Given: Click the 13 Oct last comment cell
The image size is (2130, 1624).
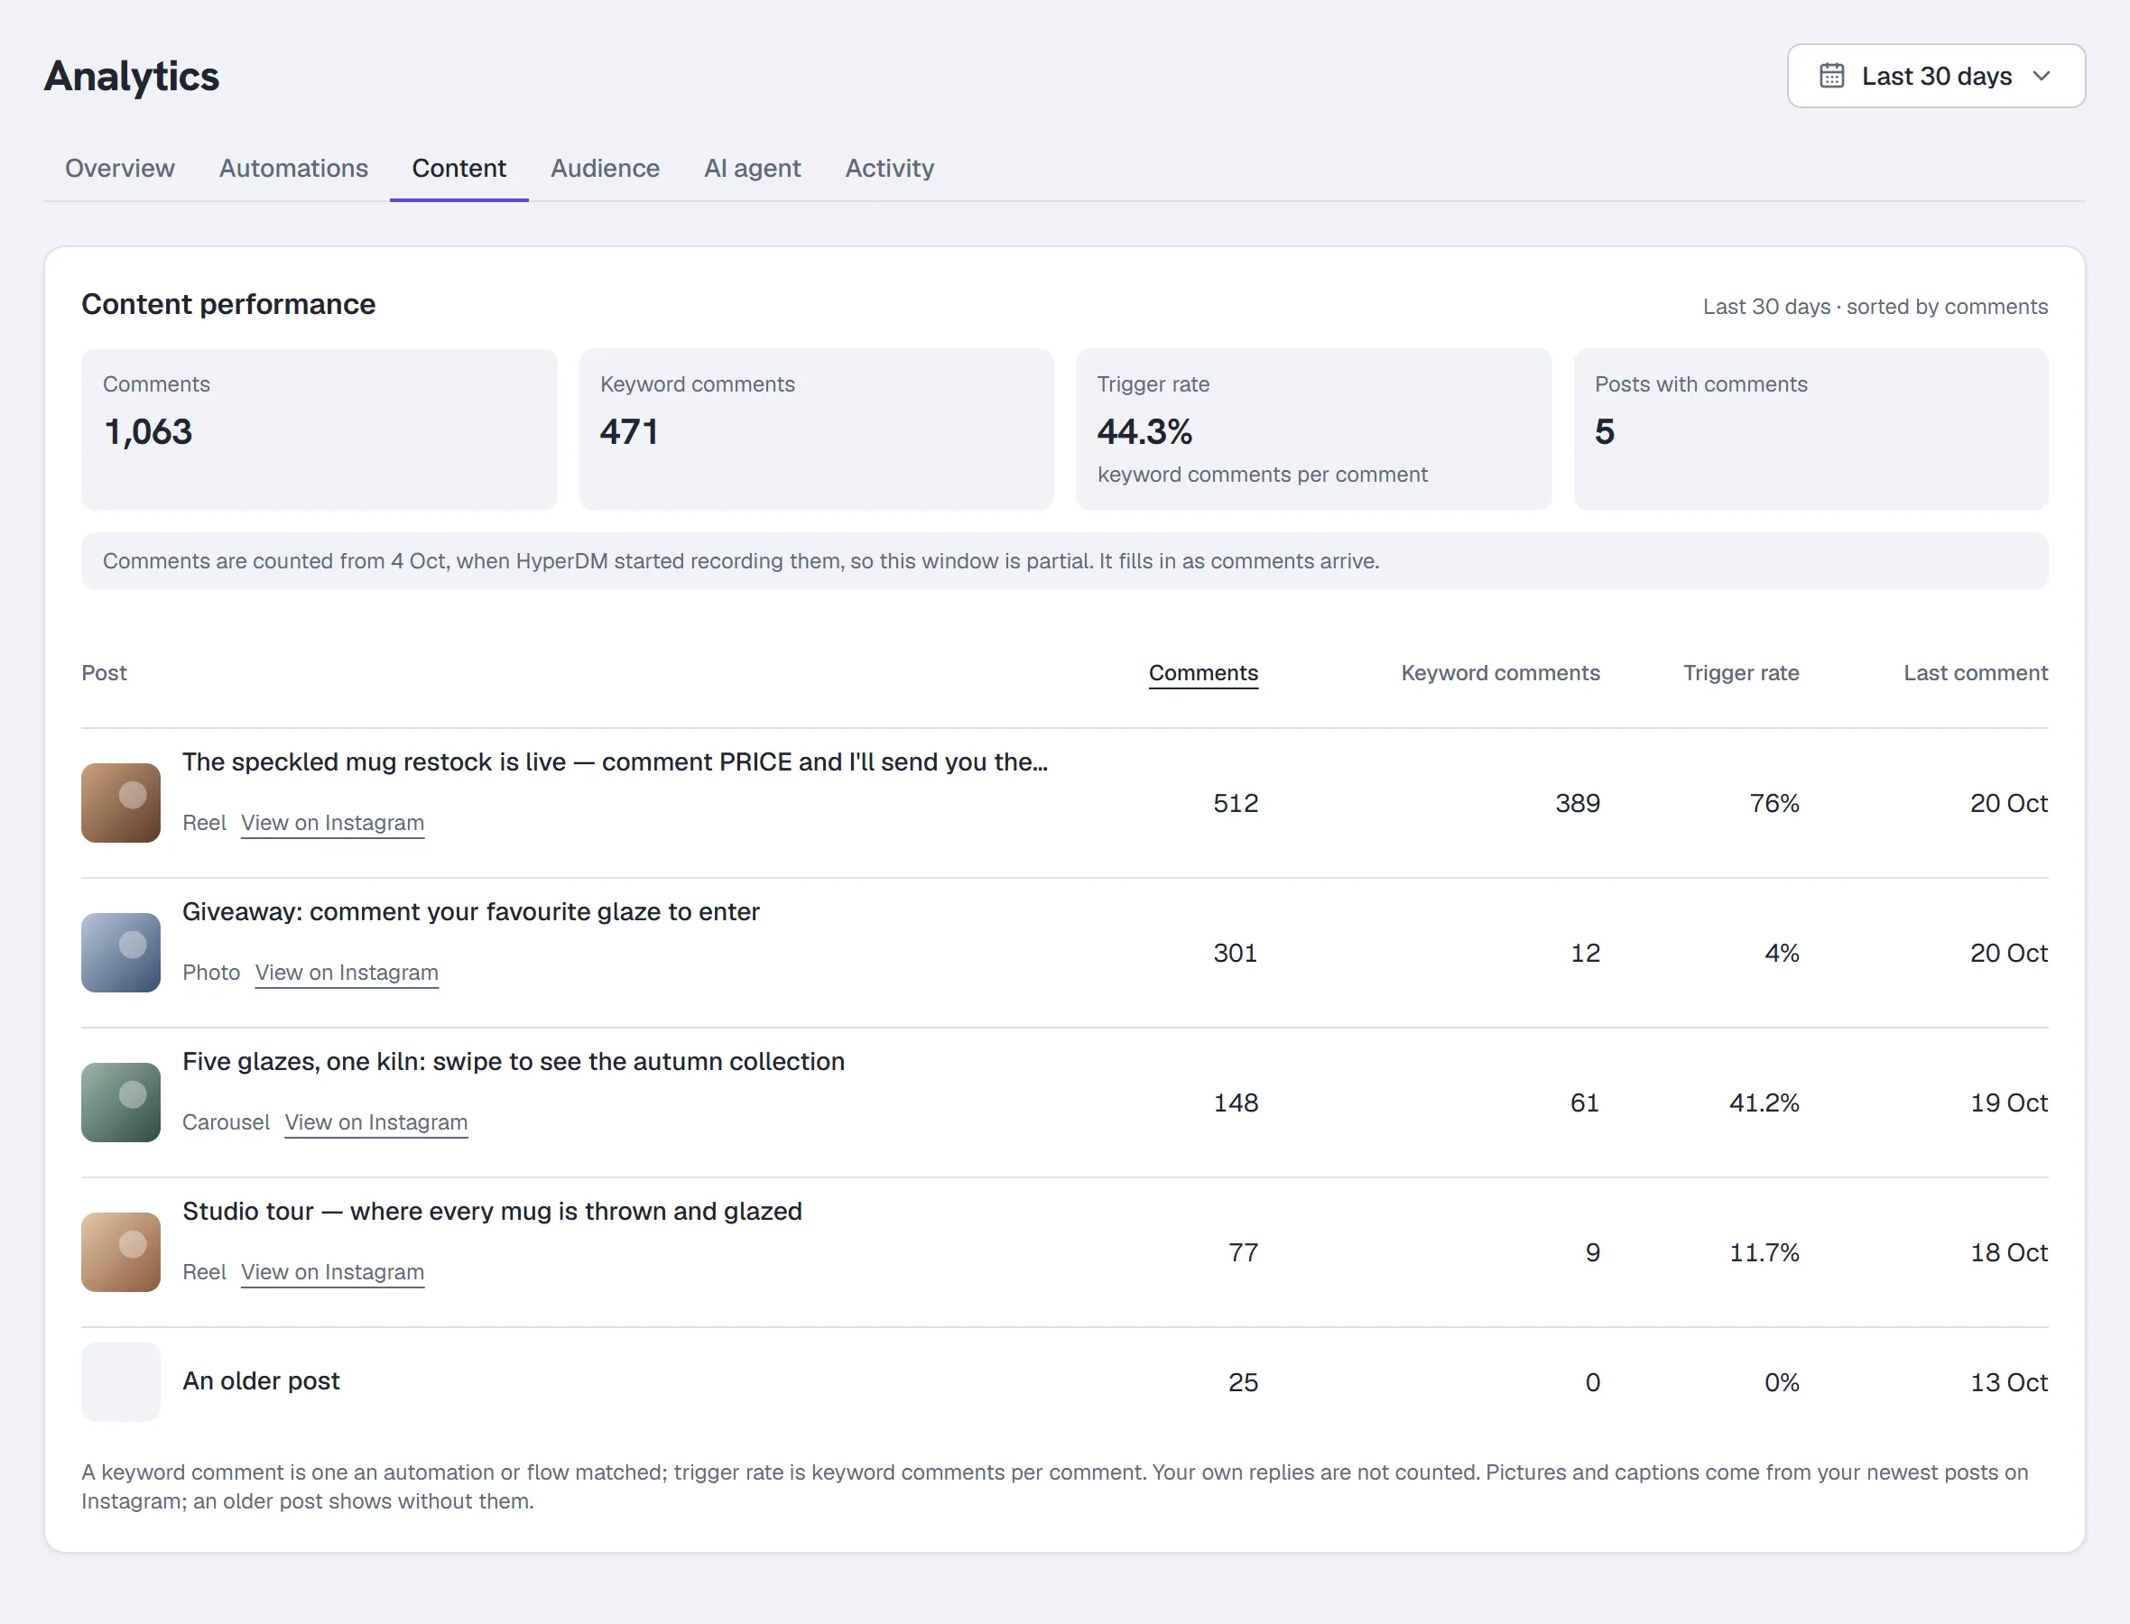Looking at the screenshot, I should pos(2009,1382).
